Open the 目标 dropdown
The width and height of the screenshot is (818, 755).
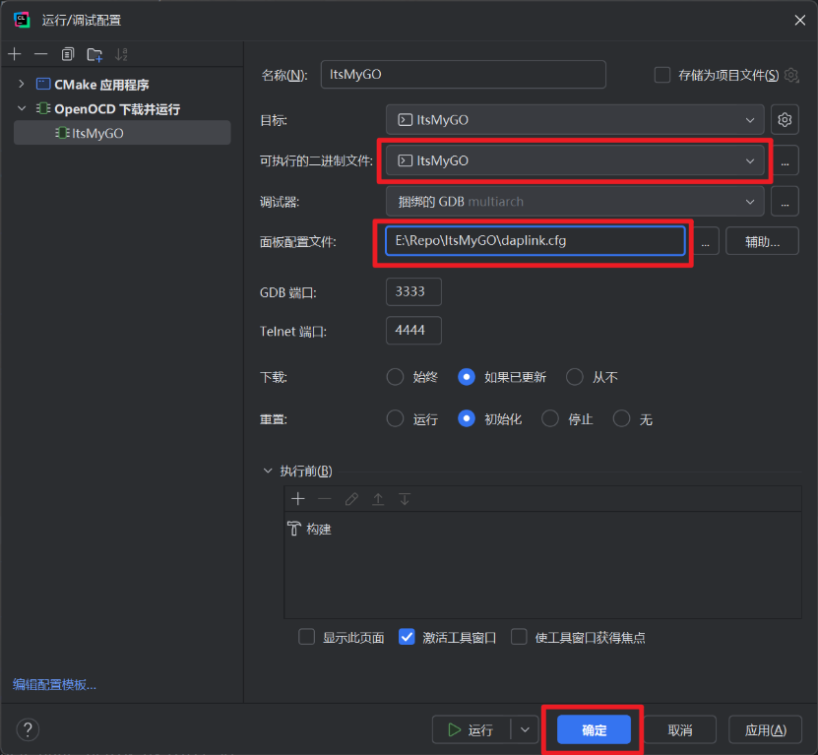click(575, 119)
